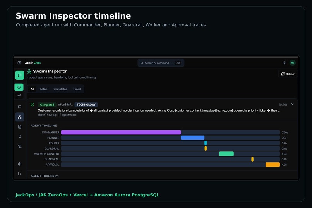Image resolution: width=312 pixels, height=208 pixels.
Task: Click the green info circle sidebar icon
Action: click(x=19, y=87)
